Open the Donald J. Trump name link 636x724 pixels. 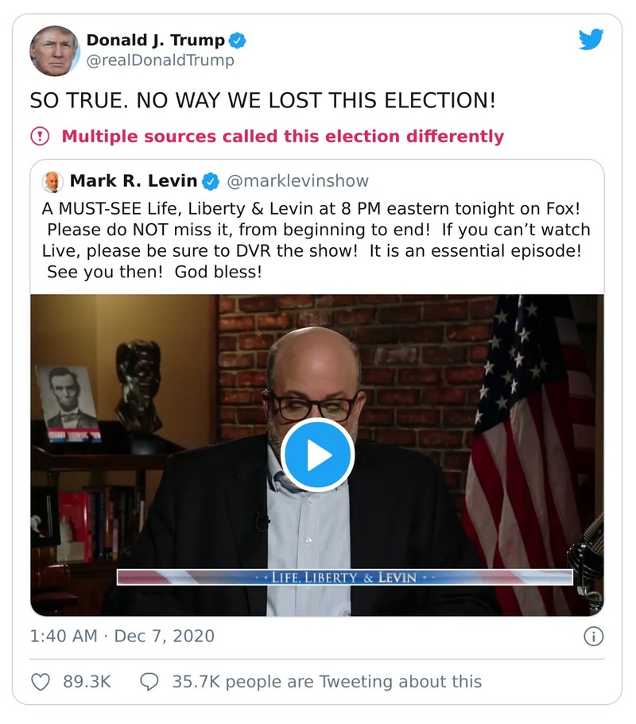point(155,41)
